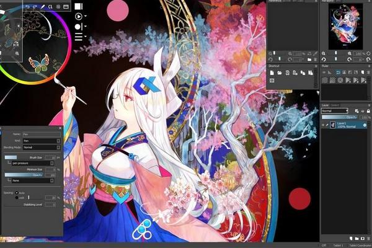Open the Layer1 settings gear

tap(365, 125)
